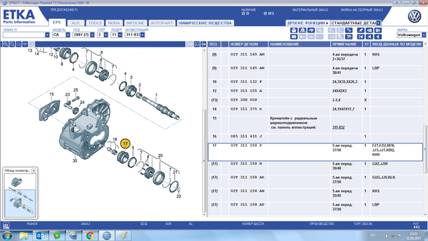Click the parts list vertical scrollbar
Image resolution: width=428 pixels, height=241 pixels.
pyautogui.click(x=425, y=131)
